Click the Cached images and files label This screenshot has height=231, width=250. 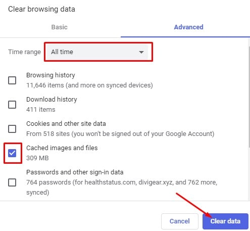pos(62,148)
